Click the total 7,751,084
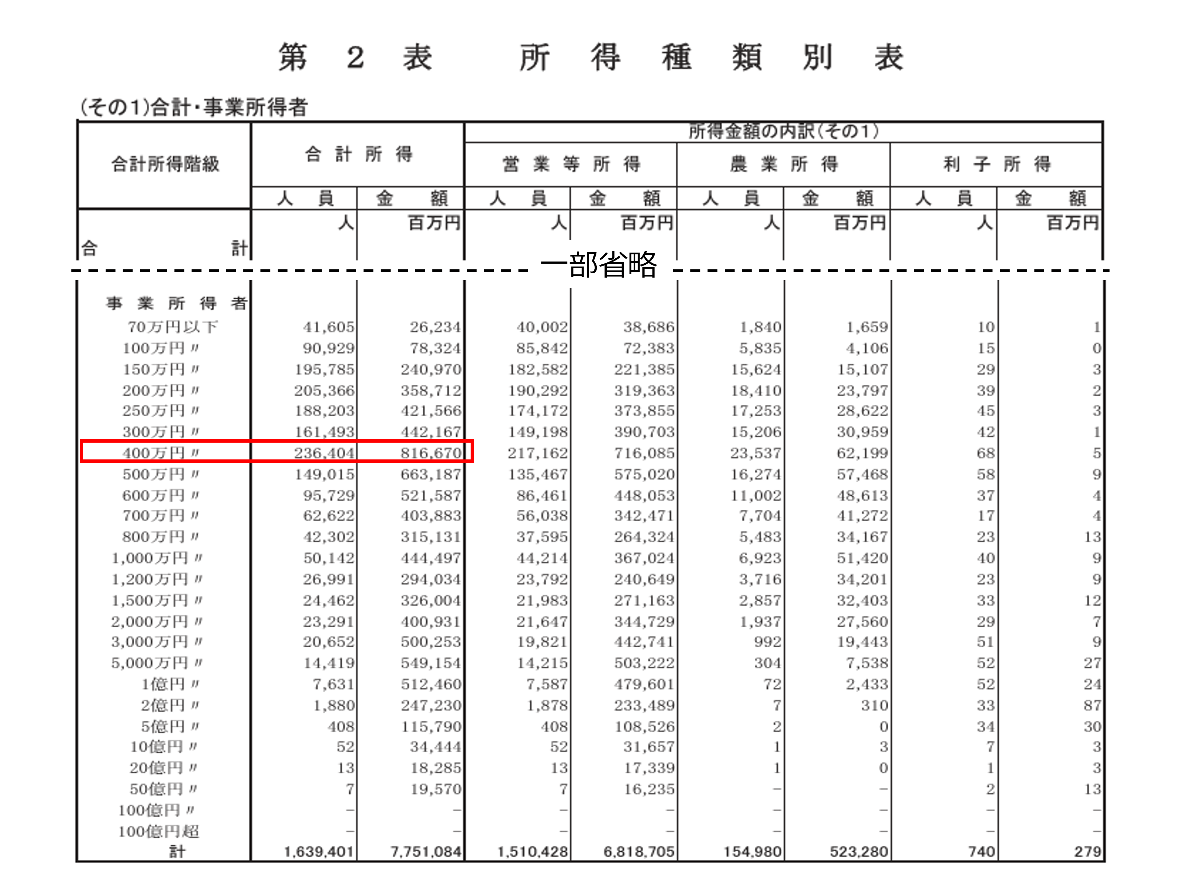Viewport: 1181px width, 886px height. click(x=426, y=852)
